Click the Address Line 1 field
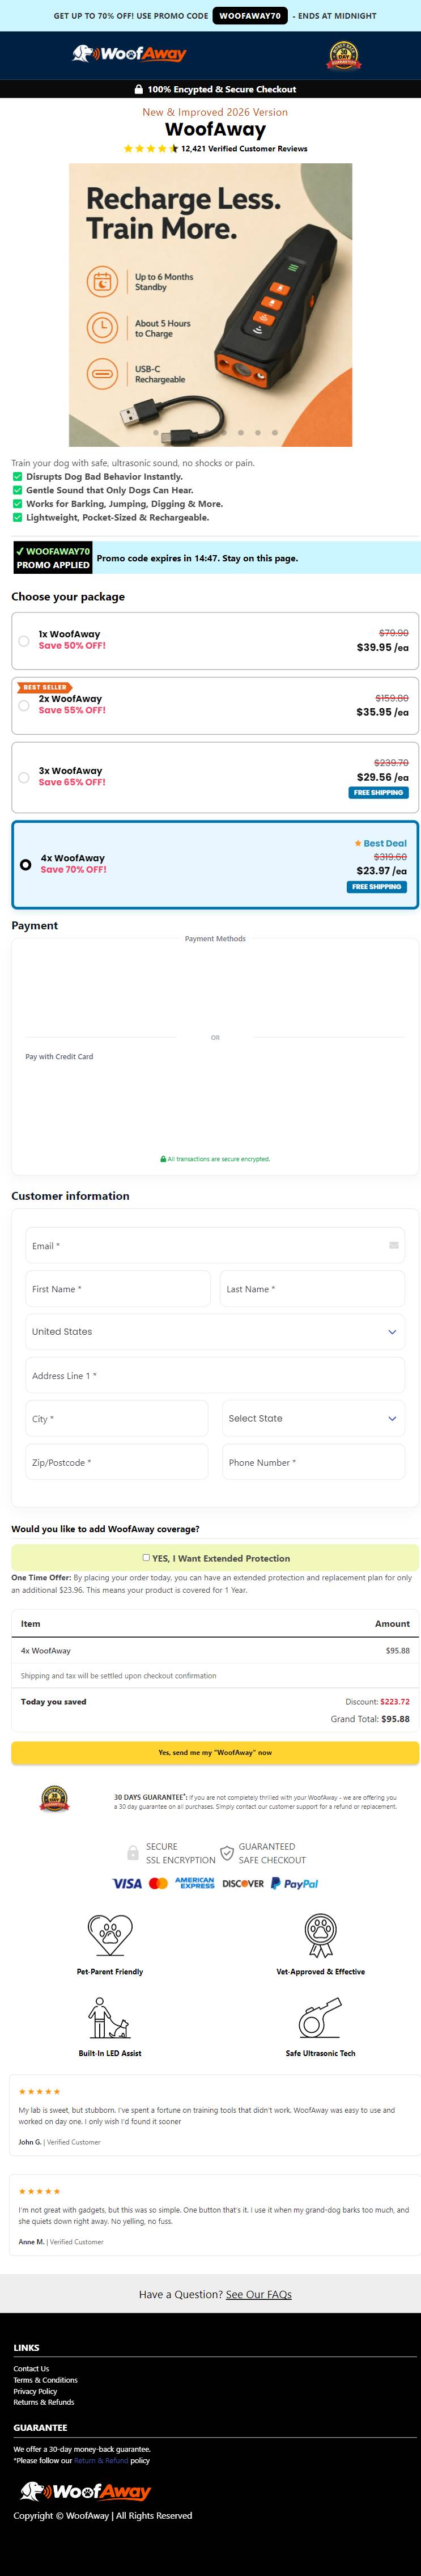Image resolution: width=421 pixels, height=2576 pixels. 215,1375
